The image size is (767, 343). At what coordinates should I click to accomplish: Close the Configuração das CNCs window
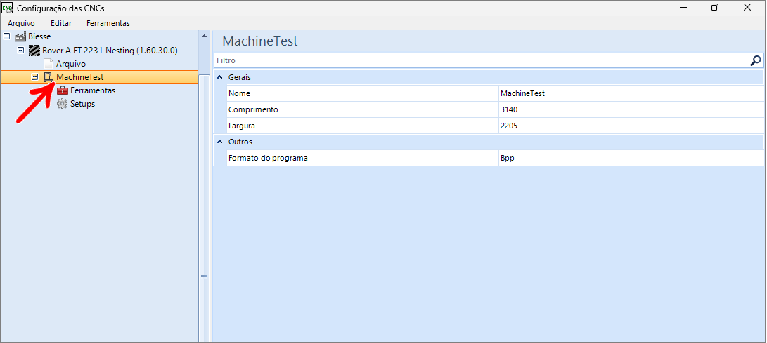pyautogui.click(x=747, y=7)
